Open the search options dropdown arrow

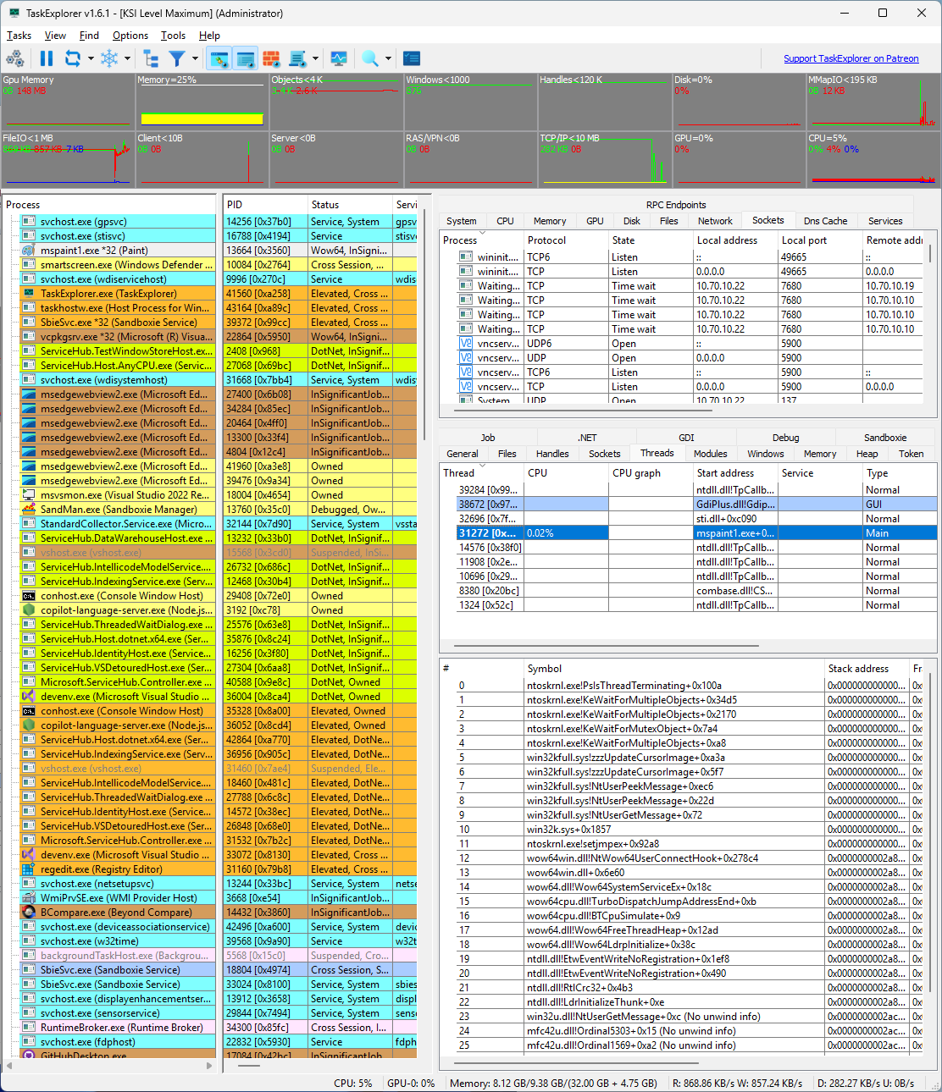click(x=387, y=58)
